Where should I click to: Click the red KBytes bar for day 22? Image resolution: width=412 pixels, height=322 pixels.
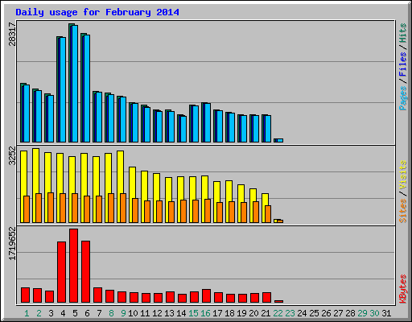pyautogui.click(x=279, y=301)
